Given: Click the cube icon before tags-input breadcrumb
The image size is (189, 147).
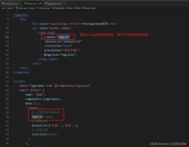Looking at the screenshot, I should 84,8.
